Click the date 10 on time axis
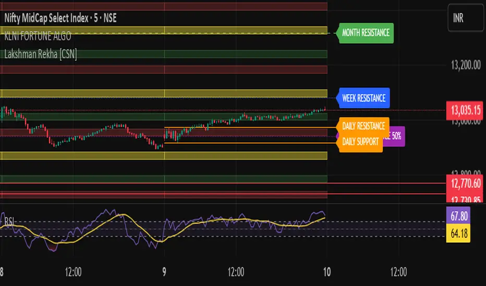 point(327,272)
